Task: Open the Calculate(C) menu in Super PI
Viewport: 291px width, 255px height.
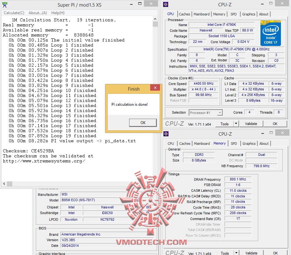Action: (x=14, y=13)
